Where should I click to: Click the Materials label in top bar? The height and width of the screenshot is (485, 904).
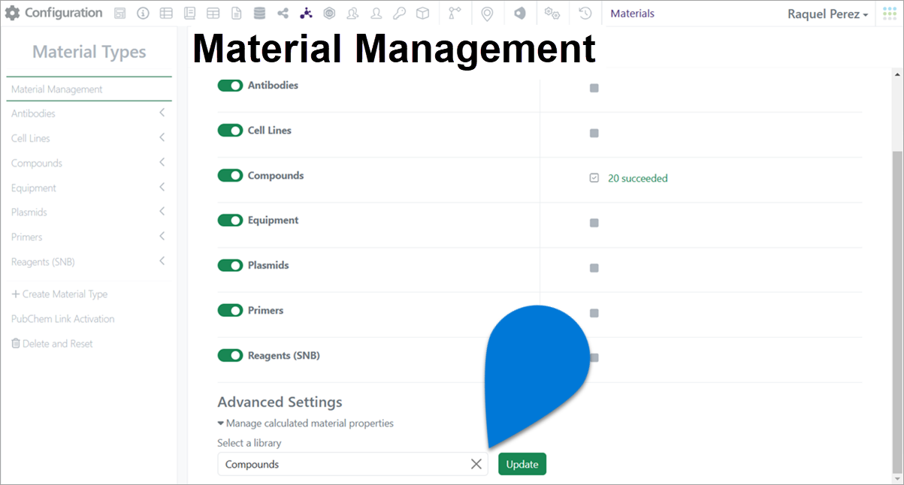633,14
